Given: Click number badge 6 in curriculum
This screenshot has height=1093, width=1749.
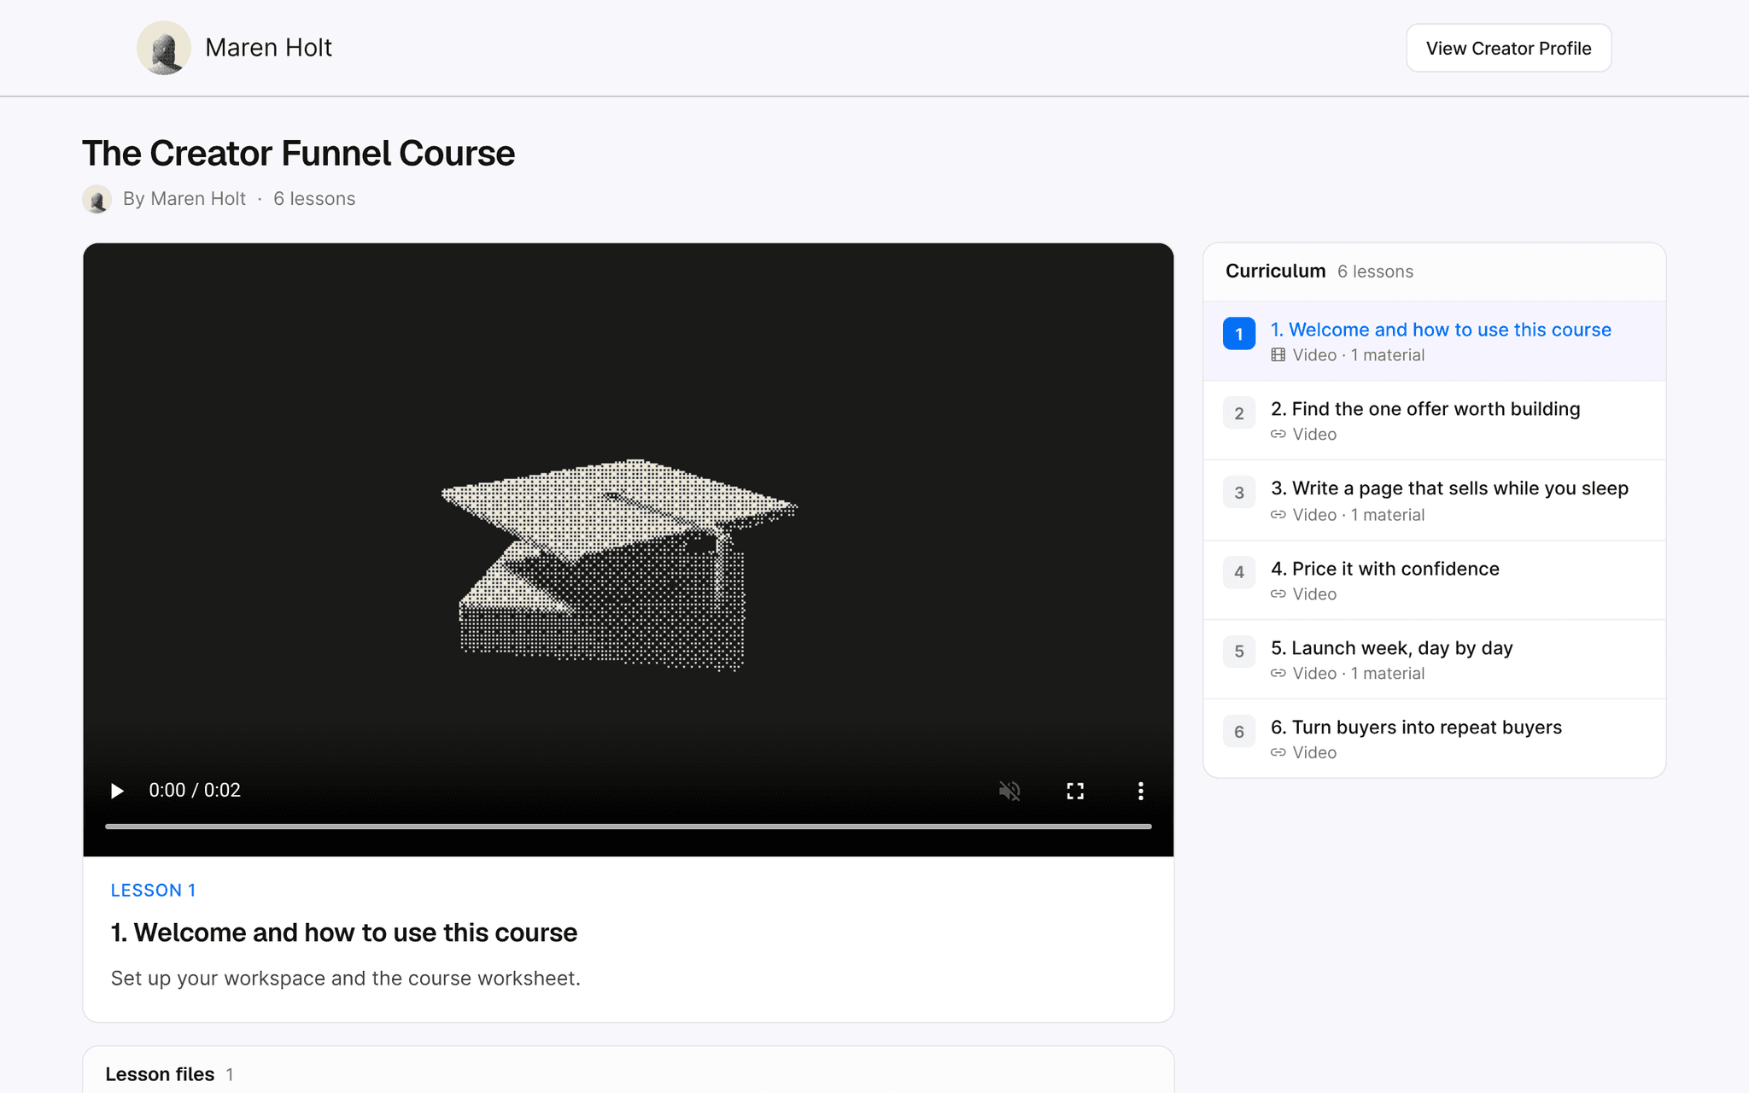Looking at the screenshot, I should 1239,732.
